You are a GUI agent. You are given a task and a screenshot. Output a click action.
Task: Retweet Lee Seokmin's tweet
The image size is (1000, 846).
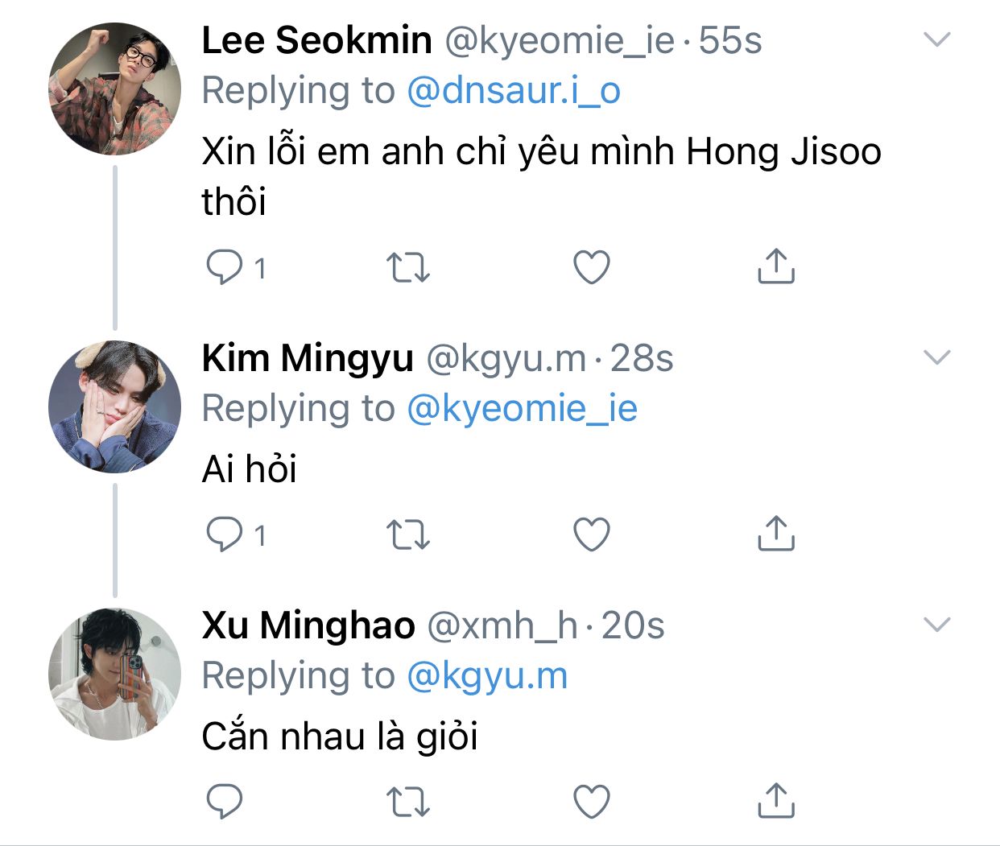click(408, 267)
